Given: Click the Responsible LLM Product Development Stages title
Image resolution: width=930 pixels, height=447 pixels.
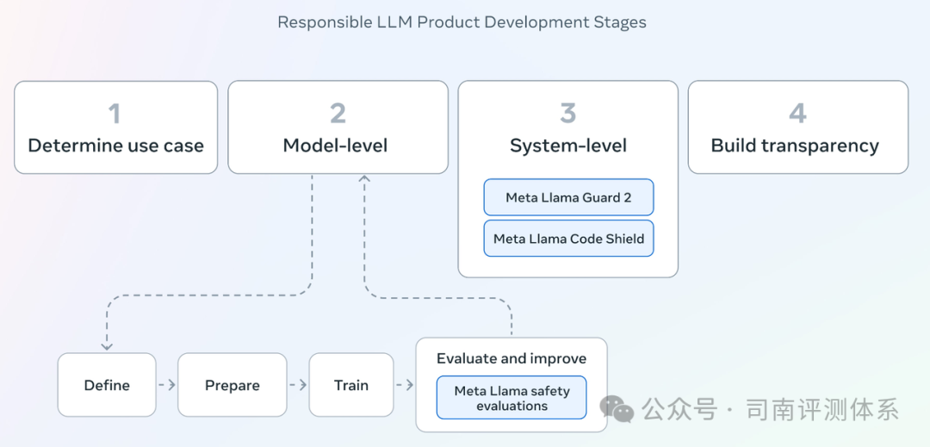Looking at the screenshot, I should (462, 22).
